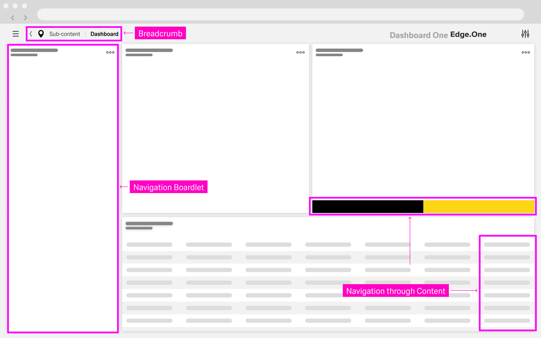This screenshot has height=338, width=541.
Task: Click the browser back arrow
Action: [13, 17]
